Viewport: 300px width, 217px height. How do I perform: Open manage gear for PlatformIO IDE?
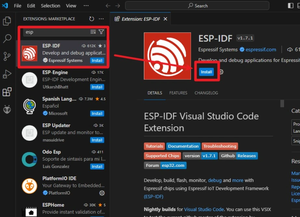[x=102, y=193]
